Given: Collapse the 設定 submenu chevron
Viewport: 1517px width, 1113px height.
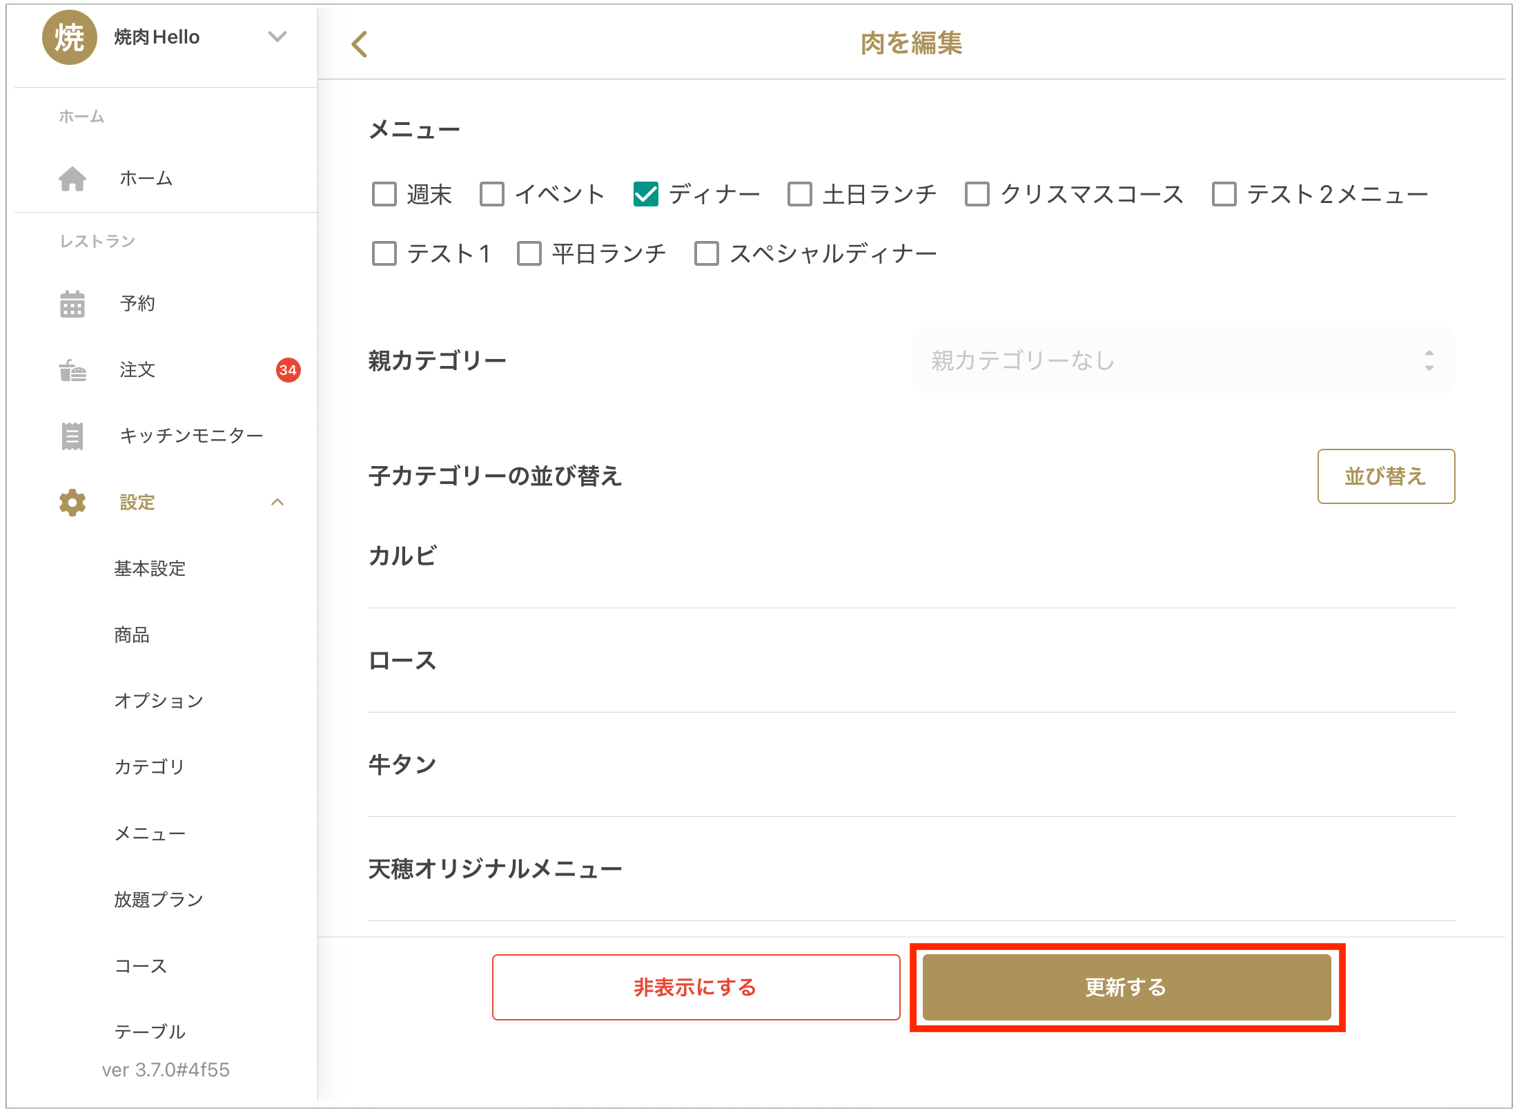Looking at the screenshot, I should click(x=277, y=503).
